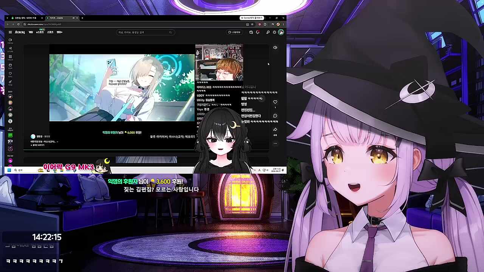Switch to the first browser tab

[x=27, y=18]
